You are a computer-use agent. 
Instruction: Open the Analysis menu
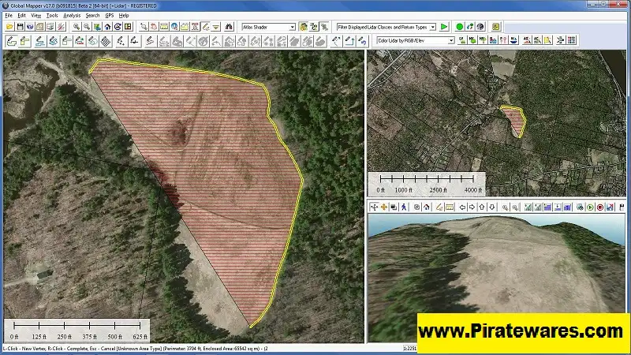71,15
